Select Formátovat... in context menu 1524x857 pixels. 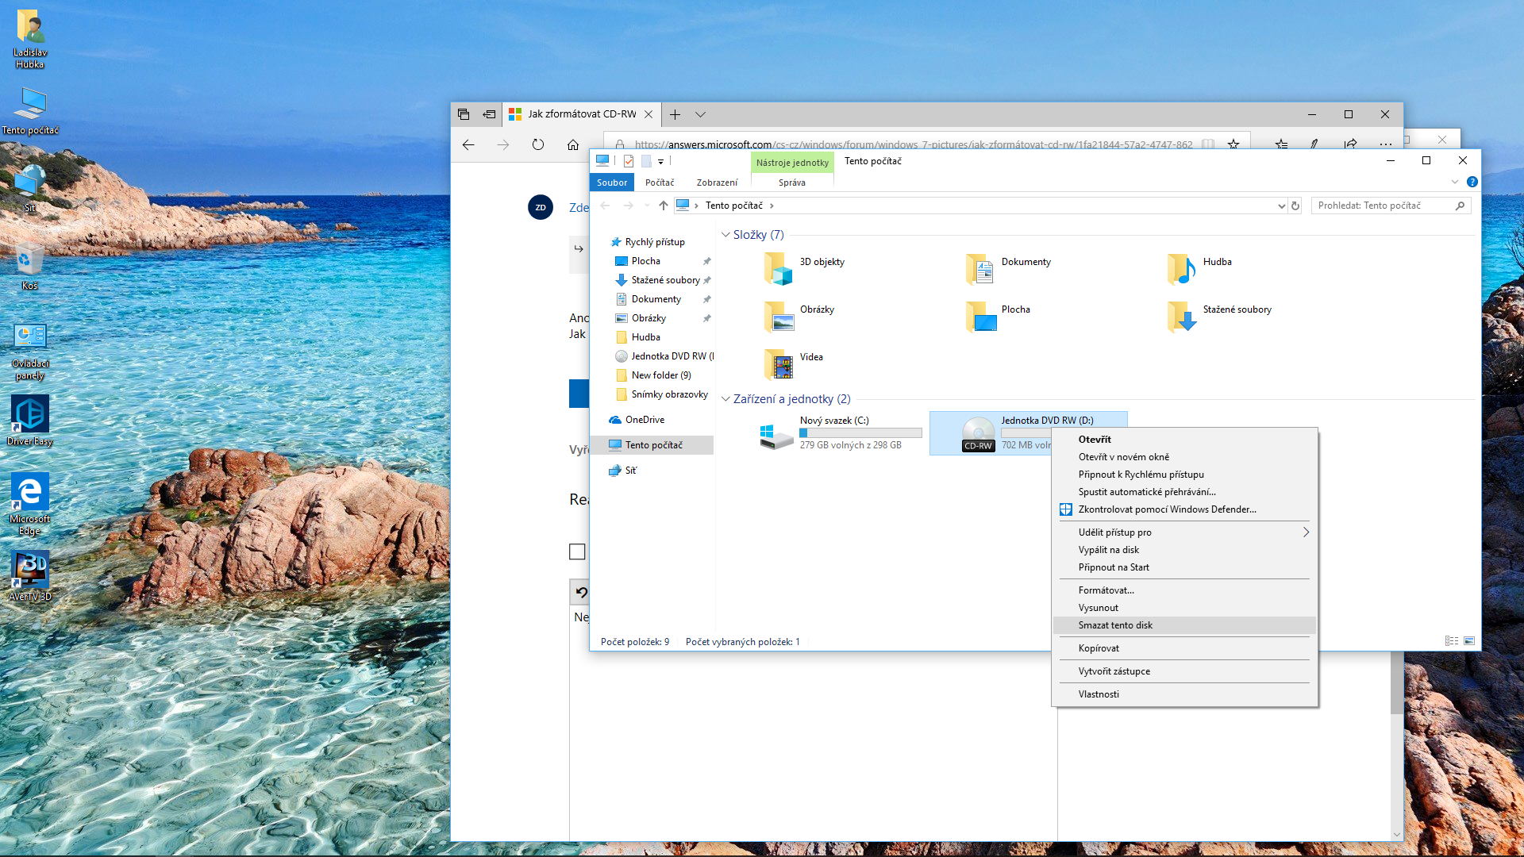tap(1106, 590)
